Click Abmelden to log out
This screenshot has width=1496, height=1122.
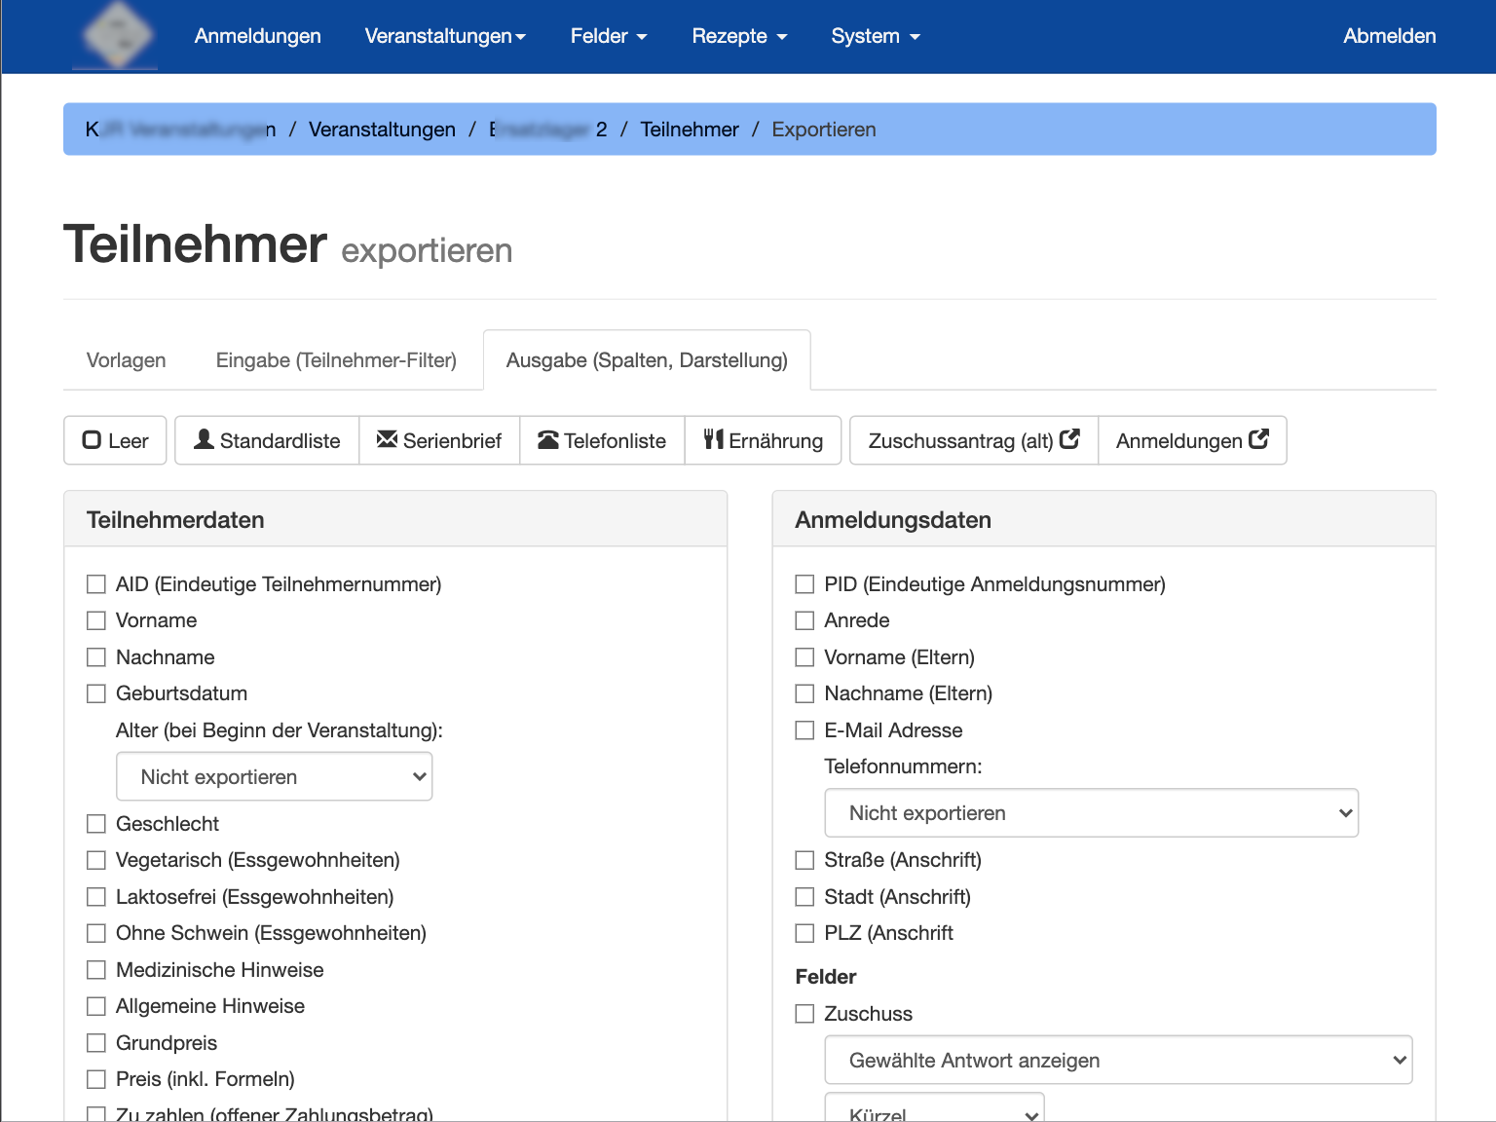[x=1390, y=36]
